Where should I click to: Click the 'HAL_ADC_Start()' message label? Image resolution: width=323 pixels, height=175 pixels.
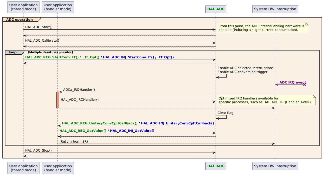39,27
